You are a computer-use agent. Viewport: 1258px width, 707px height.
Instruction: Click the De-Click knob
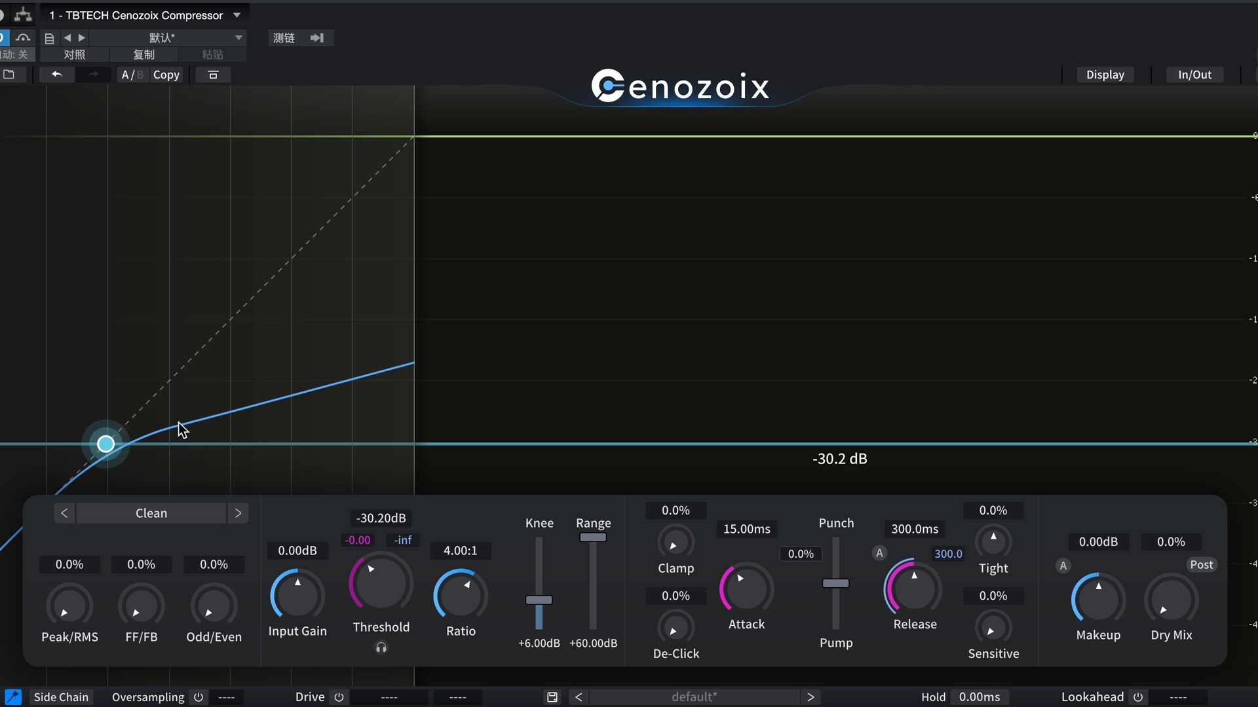tap(676, 627)
